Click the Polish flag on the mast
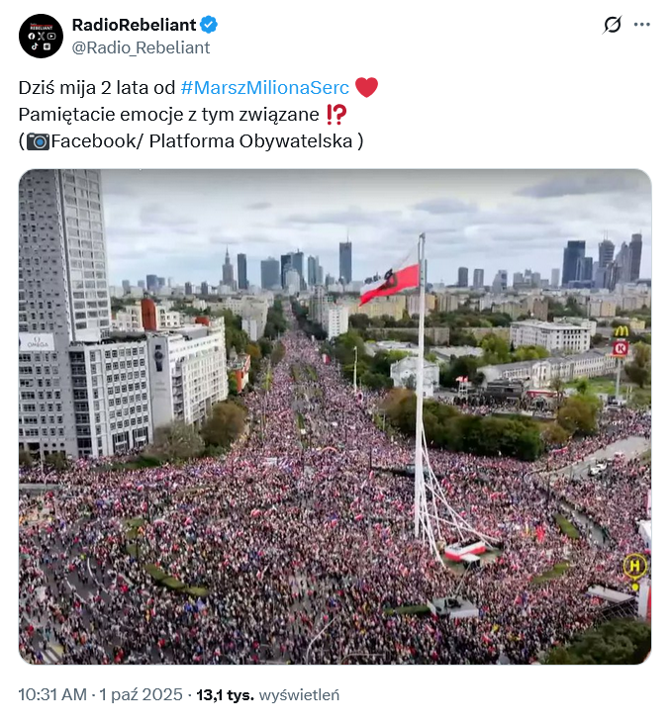 (x=389, y=282)
